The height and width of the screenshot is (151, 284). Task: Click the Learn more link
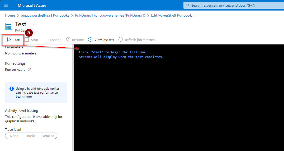(x=24, y=97)
